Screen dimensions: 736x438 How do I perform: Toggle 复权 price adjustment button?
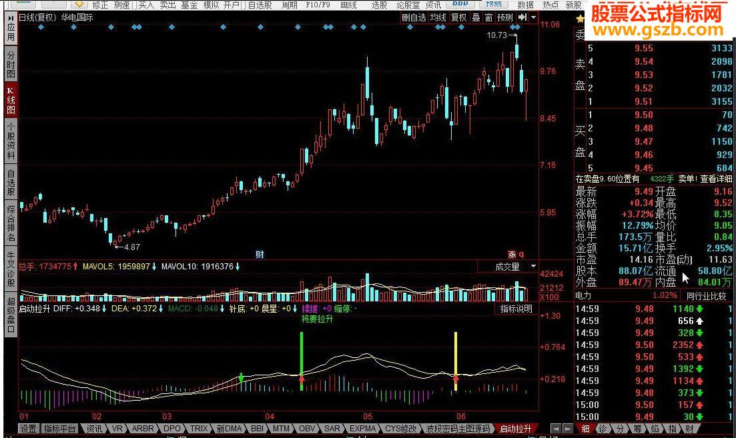[x=458, y=17]
